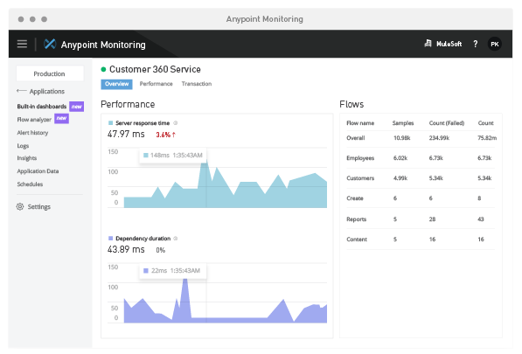The height and width of the screenshot is (354, 522).
Task: Go back to Applications
Action: [x=47, y=91]
